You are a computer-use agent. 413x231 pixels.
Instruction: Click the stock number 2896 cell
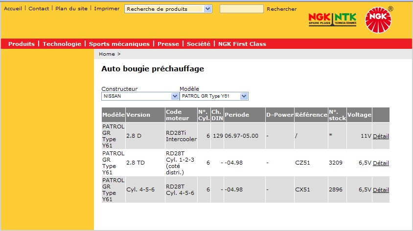(x=338, y=189)
